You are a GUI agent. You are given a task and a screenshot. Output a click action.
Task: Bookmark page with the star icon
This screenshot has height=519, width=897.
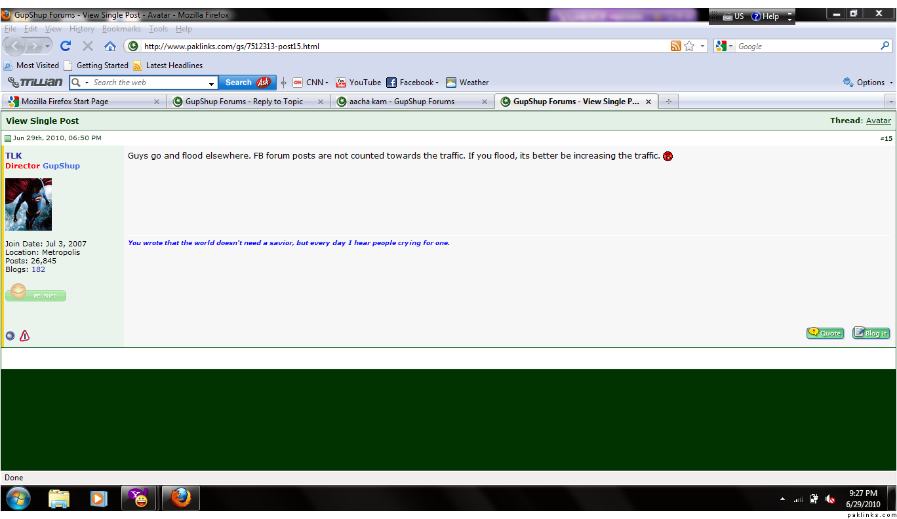coord(689,46)
